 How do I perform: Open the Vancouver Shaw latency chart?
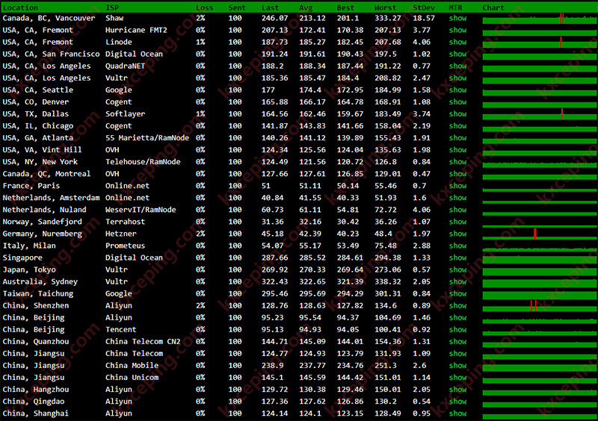(539, 18)
